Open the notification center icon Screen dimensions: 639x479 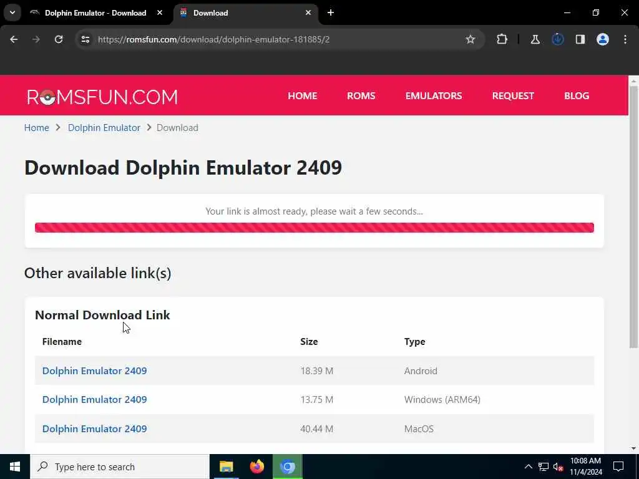[x=618, y=467]
